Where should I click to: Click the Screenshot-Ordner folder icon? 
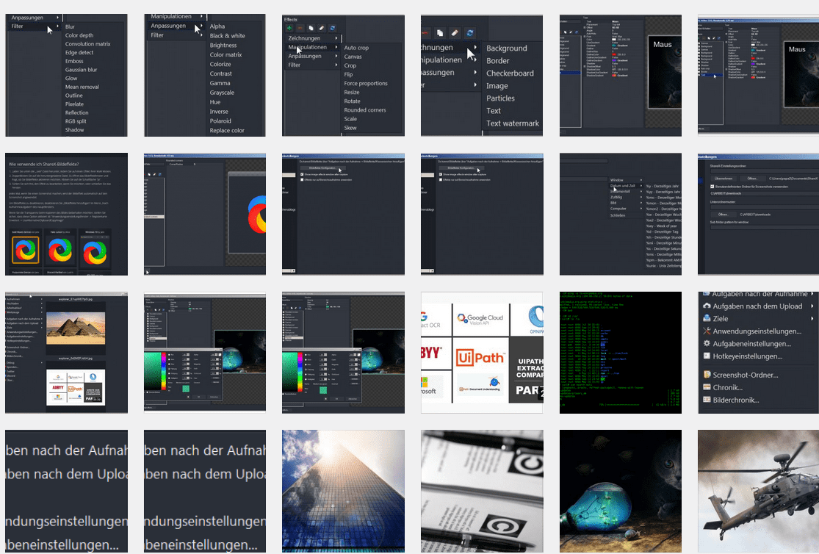pyautogui.click(x=707, y=375)
